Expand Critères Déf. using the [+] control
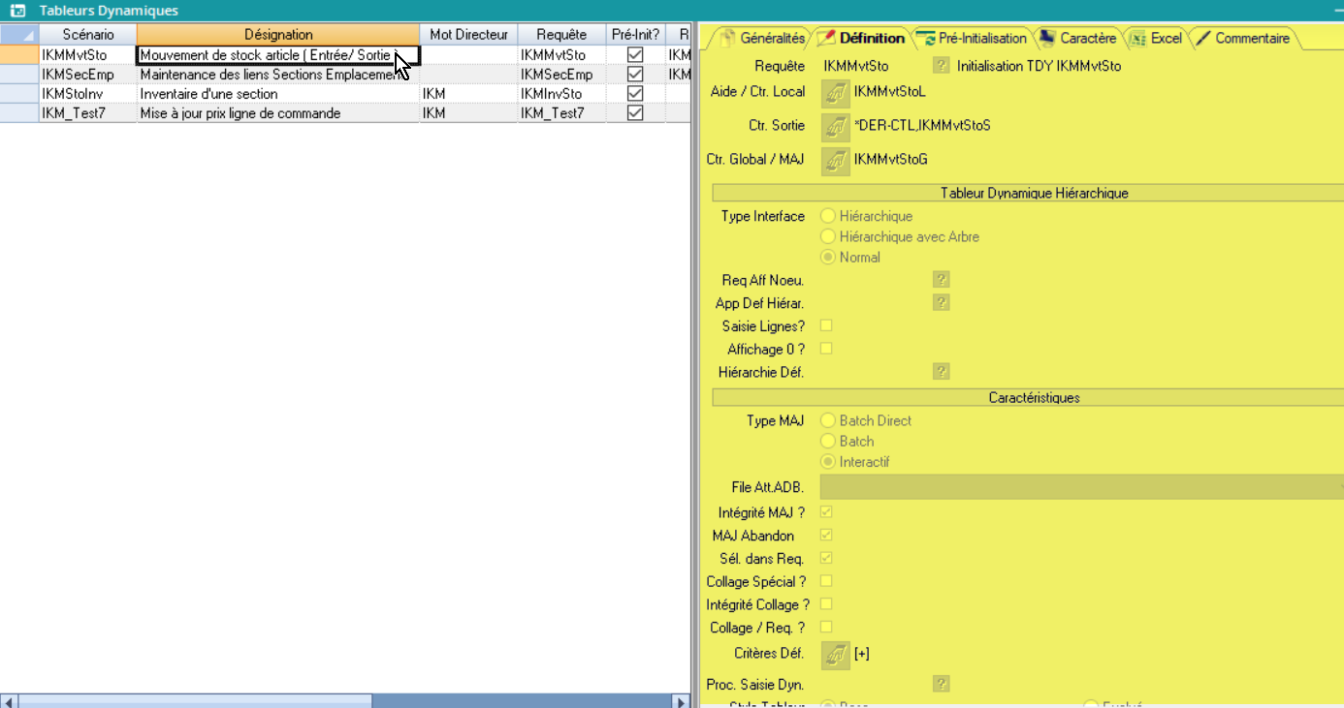 860,655
